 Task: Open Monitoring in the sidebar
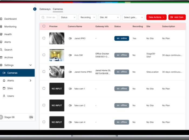pos(10,27)
